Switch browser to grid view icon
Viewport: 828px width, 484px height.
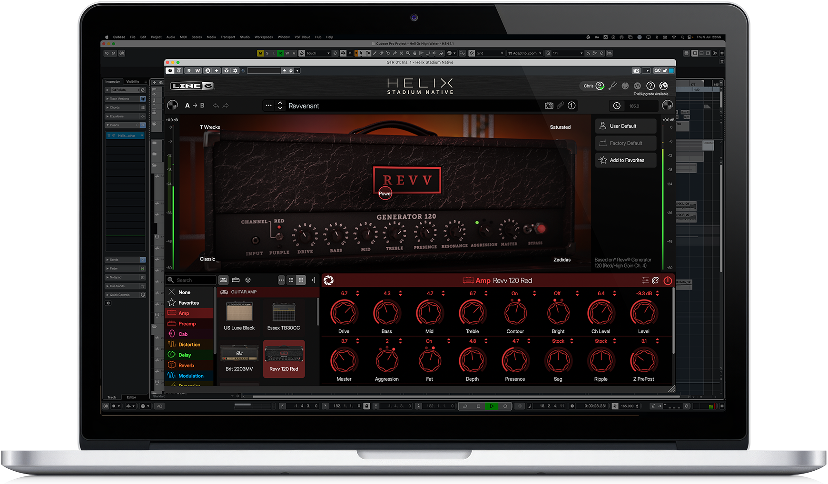[301, 280]
